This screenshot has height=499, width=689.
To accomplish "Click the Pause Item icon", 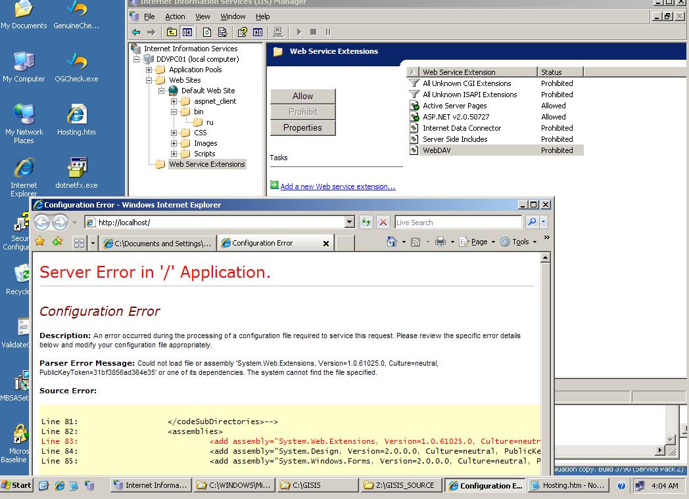I will tap(328, 32).
